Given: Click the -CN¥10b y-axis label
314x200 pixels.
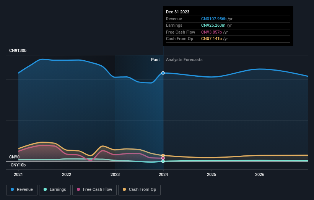Looking at the screenshot, I should pos(17,165).
